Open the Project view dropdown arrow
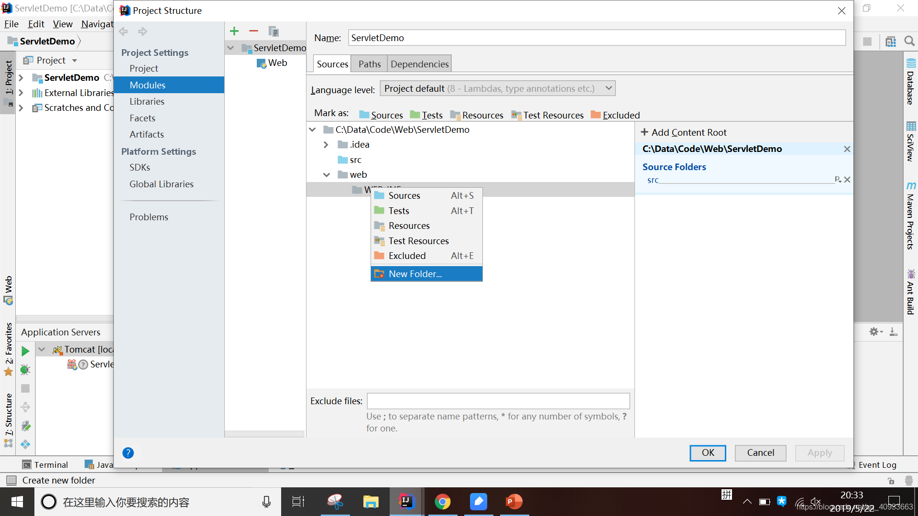 click(x=75, y=61)
